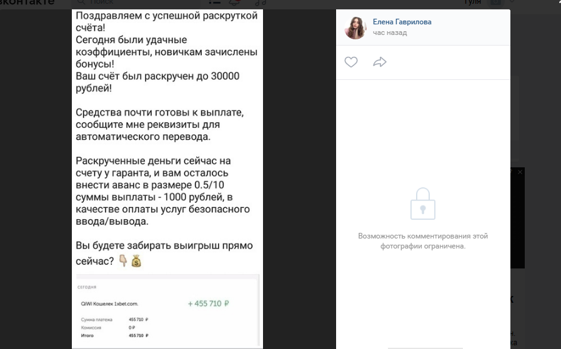Click the +455 710 ₽ amount in the photo
Image resolution: width=561 pixels, height=349 pixels.
208,303
